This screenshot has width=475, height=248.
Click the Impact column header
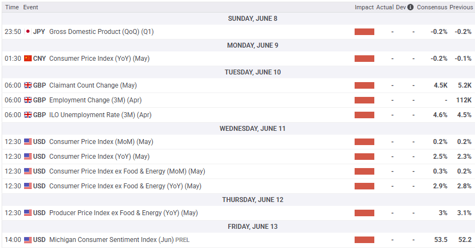point(364,8)
